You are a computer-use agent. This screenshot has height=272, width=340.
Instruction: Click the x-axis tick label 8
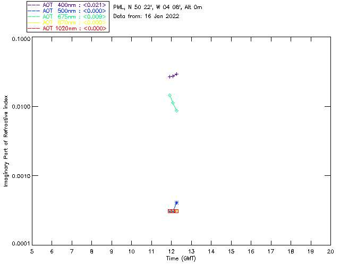coord(92,251)
